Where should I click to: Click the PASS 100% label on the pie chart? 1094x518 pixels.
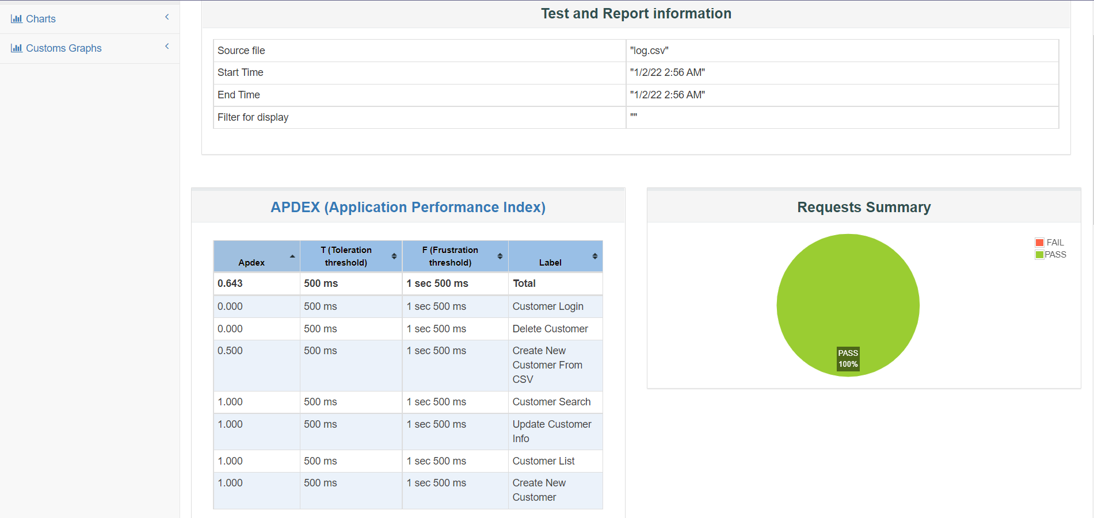tap(848, 359)
